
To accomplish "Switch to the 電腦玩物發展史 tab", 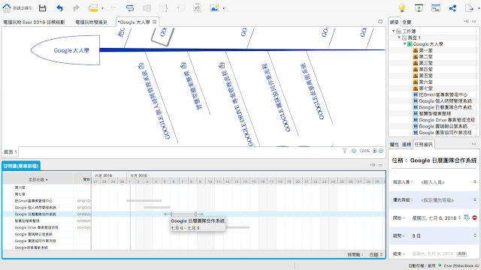I will click(92, 22).
